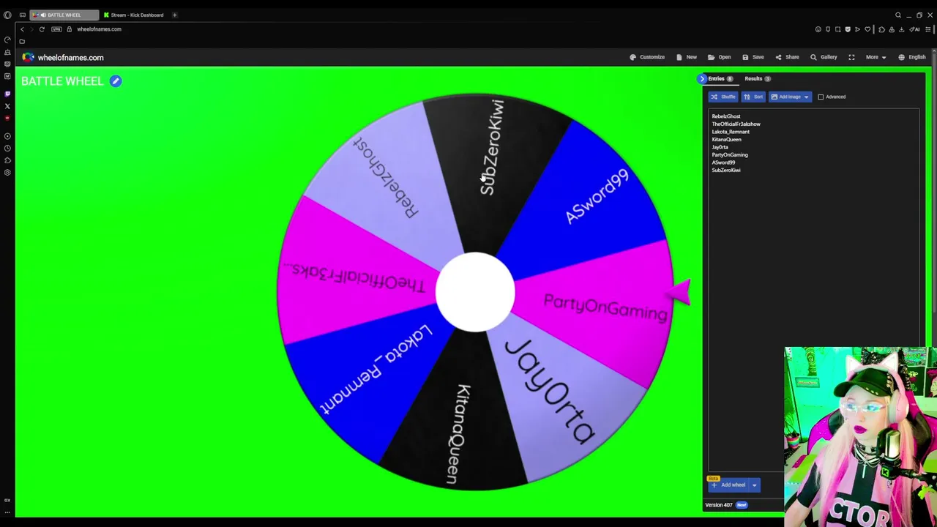Switch to the Entries tab
Screen dimensions: 937x527
[x=720, y=78]
